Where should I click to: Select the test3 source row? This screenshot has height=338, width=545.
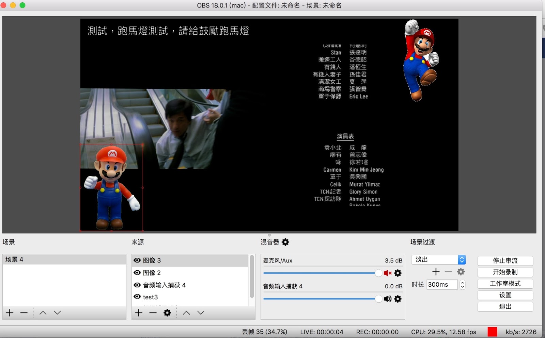tap(190, 297)
